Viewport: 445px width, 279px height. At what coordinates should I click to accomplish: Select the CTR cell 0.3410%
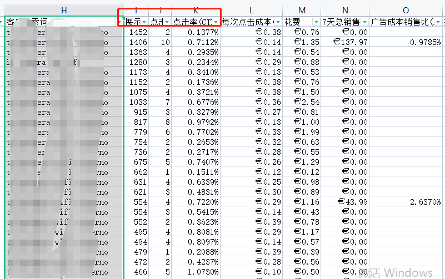click(x=196, y=72)
